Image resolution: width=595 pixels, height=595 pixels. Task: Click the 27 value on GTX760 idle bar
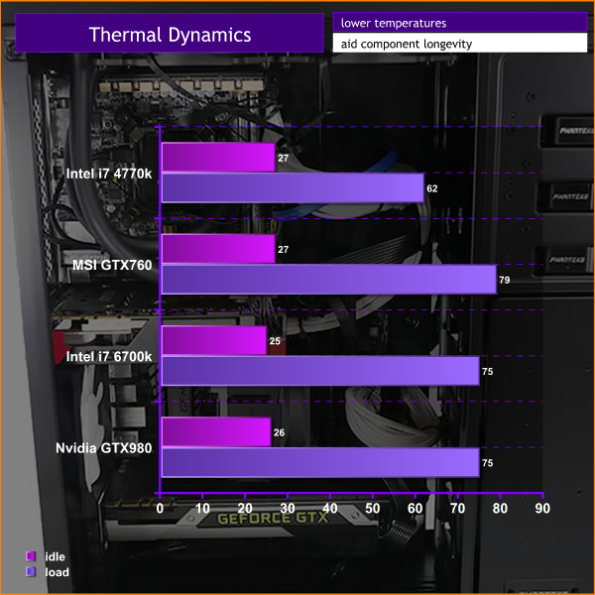pos(283,250)
